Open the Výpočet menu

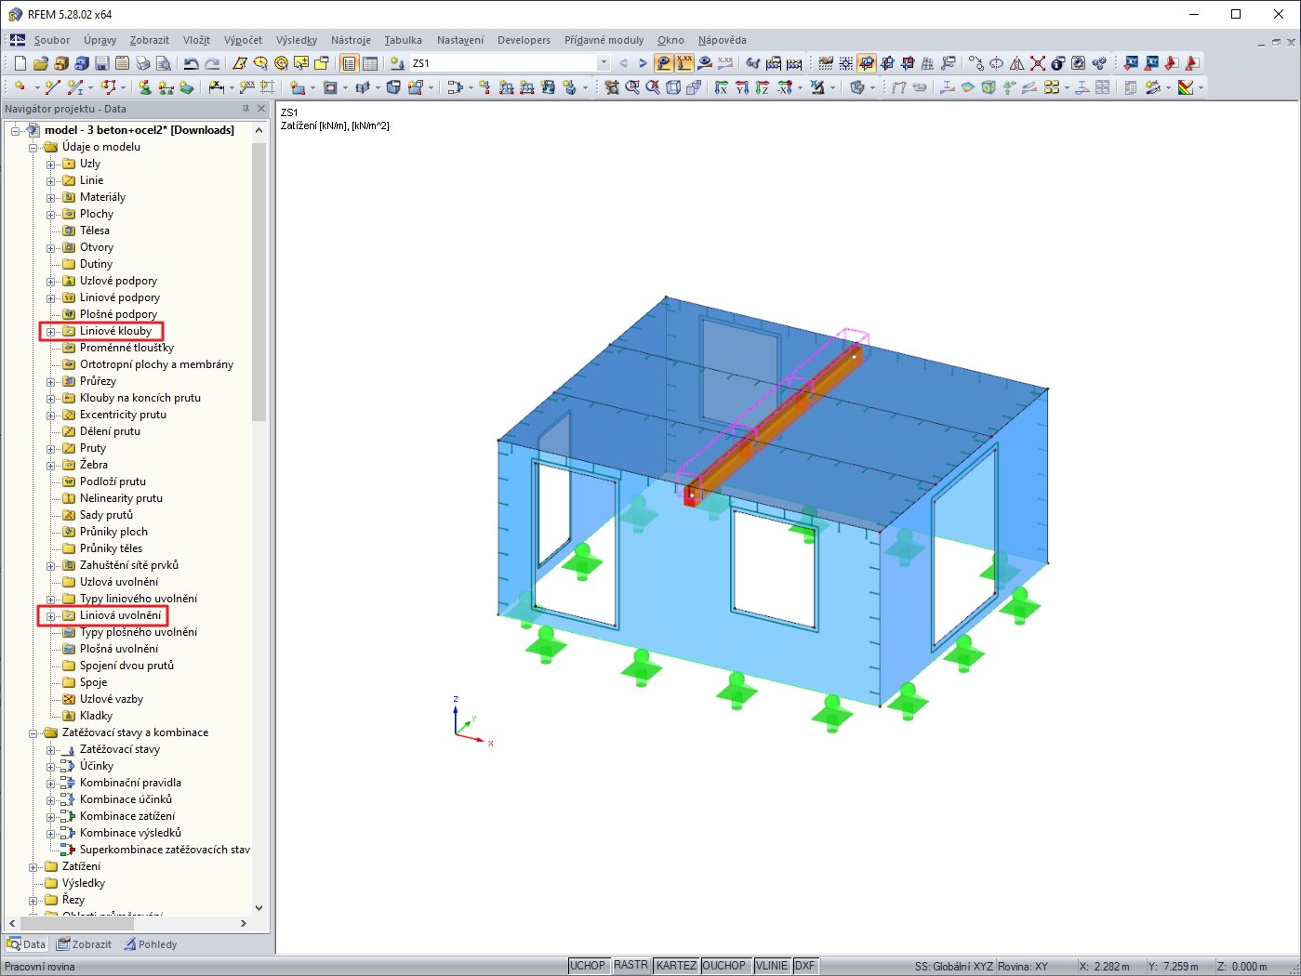pos(243,40)
